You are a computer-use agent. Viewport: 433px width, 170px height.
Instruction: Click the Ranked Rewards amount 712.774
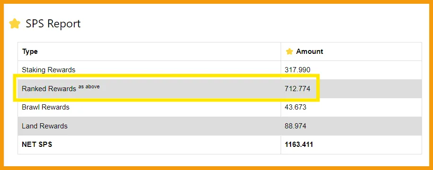pyautogui.click(x=297, y=89)
